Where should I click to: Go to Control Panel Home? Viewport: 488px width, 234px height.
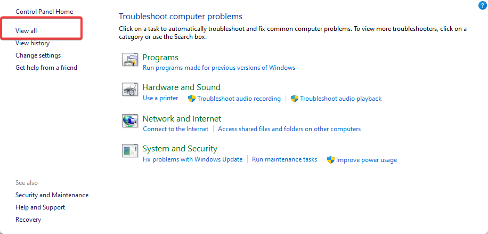pos(44,12)
